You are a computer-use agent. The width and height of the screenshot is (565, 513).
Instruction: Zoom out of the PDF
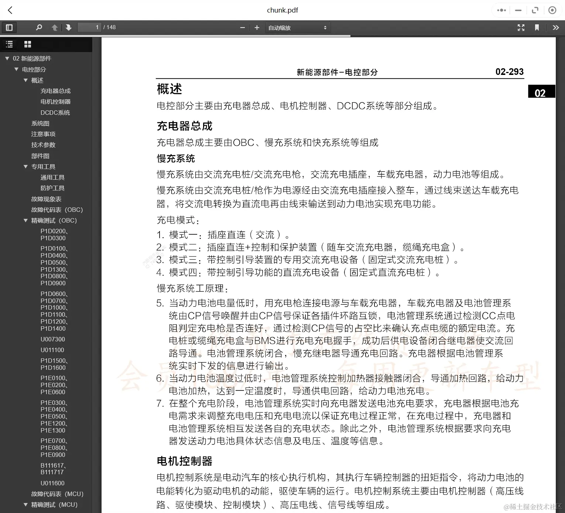pyautogui.click(x=242, y=27)
